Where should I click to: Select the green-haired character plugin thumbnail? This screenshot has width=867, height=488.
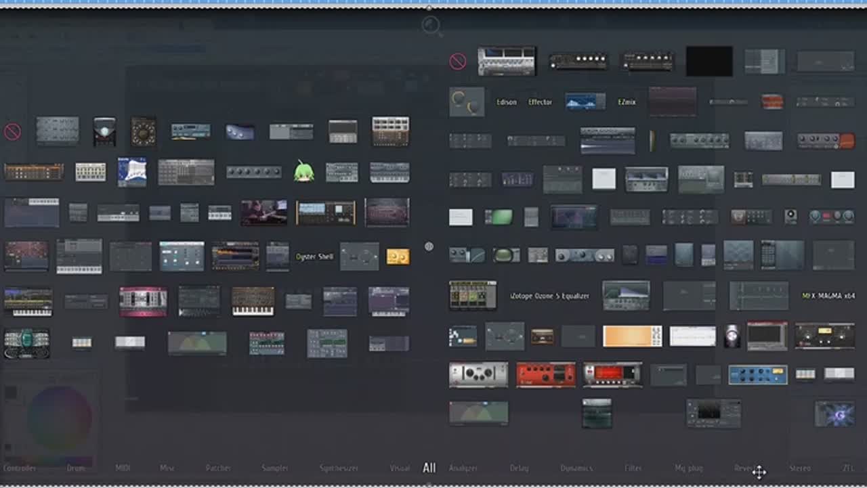(x=303, y=172)
